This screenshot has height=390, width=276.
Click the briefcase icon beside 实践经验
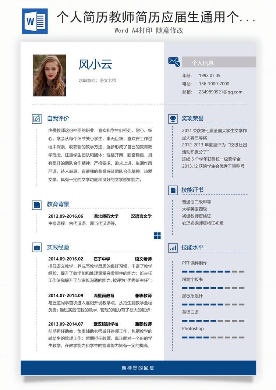coord(37,248)
